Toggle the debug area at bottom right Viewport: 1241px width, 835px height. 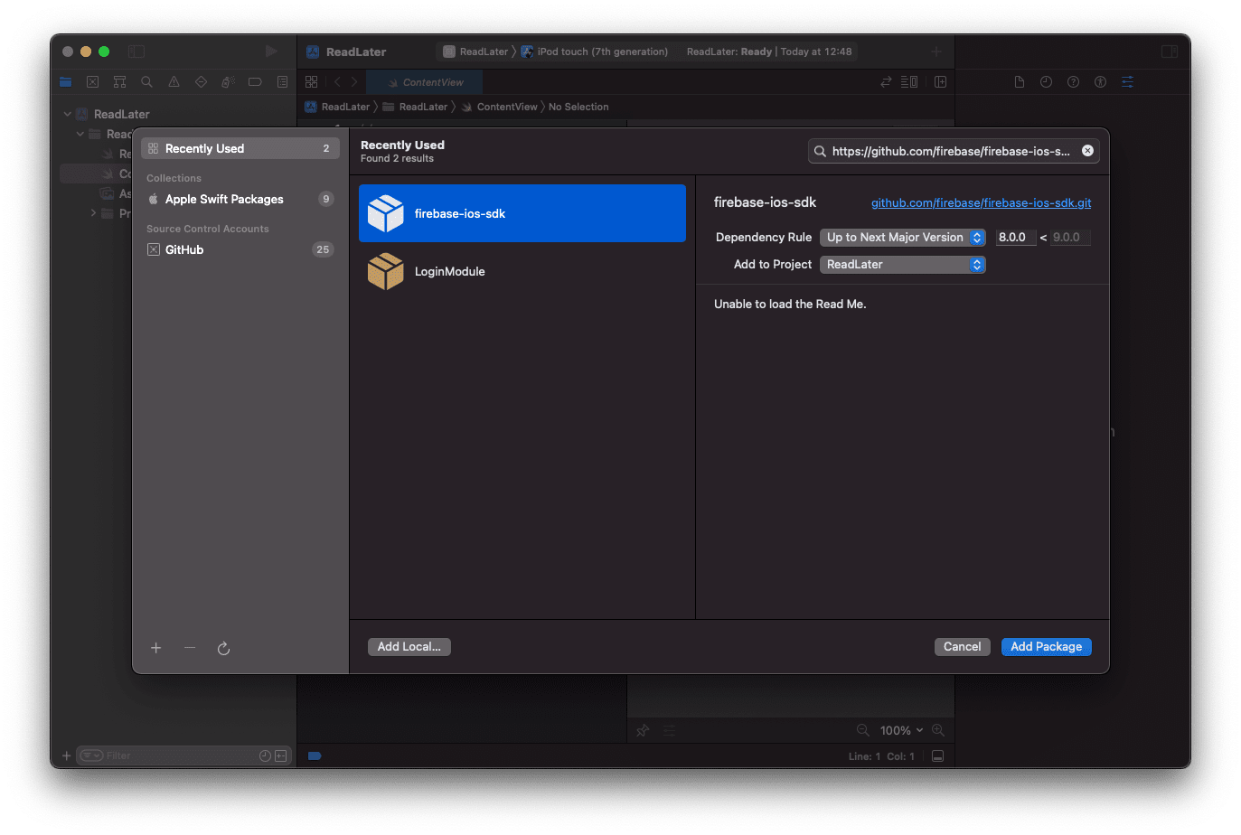pos(938,756)
